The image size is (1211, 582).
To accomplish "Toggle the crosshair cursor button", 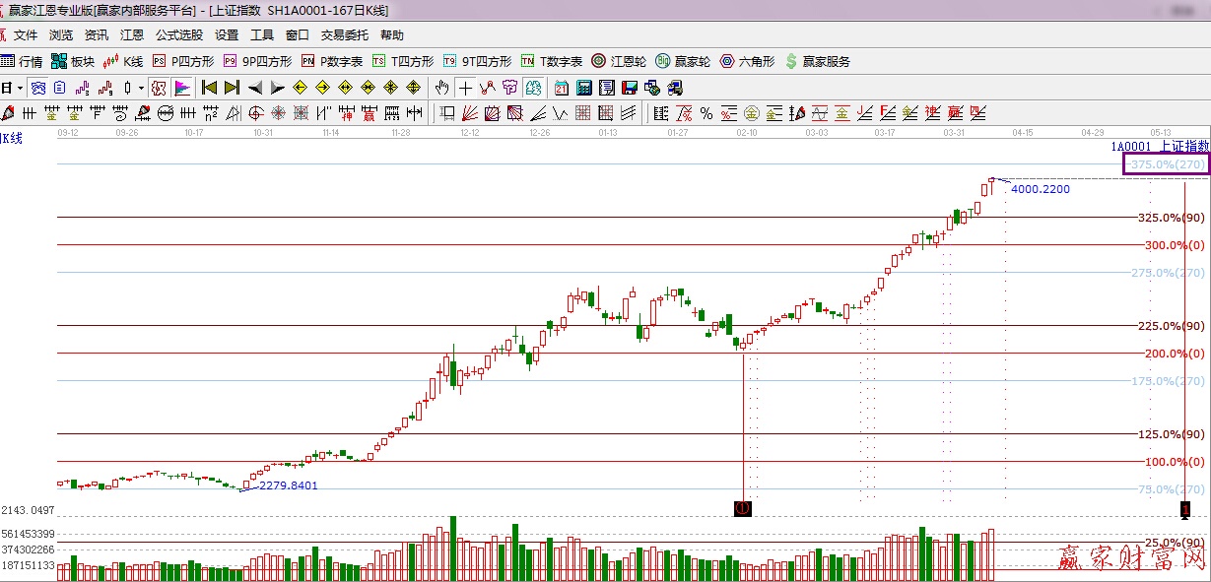I will [464, 88].
